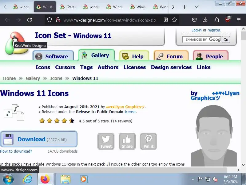Open the Firefox hamburger menu
The height and width of the screenshot is (185, 246).
(x=239, y=20)
